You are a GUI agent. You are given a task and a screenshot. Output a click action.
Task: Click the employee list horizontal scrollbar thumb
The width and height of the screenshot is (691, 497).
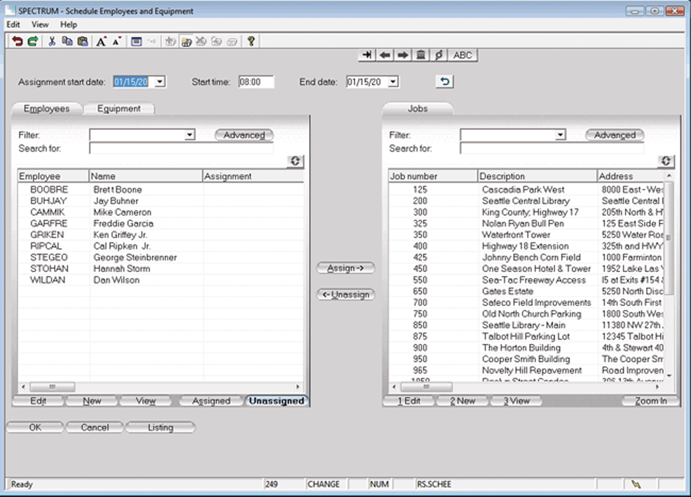52,387
